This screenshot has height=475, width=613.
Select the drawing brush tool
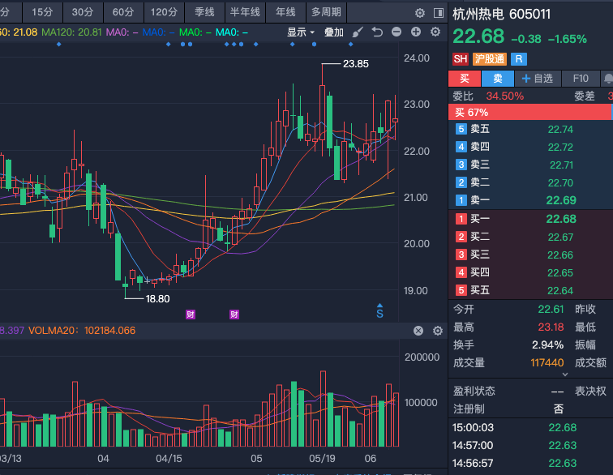(x=358, y=32)
